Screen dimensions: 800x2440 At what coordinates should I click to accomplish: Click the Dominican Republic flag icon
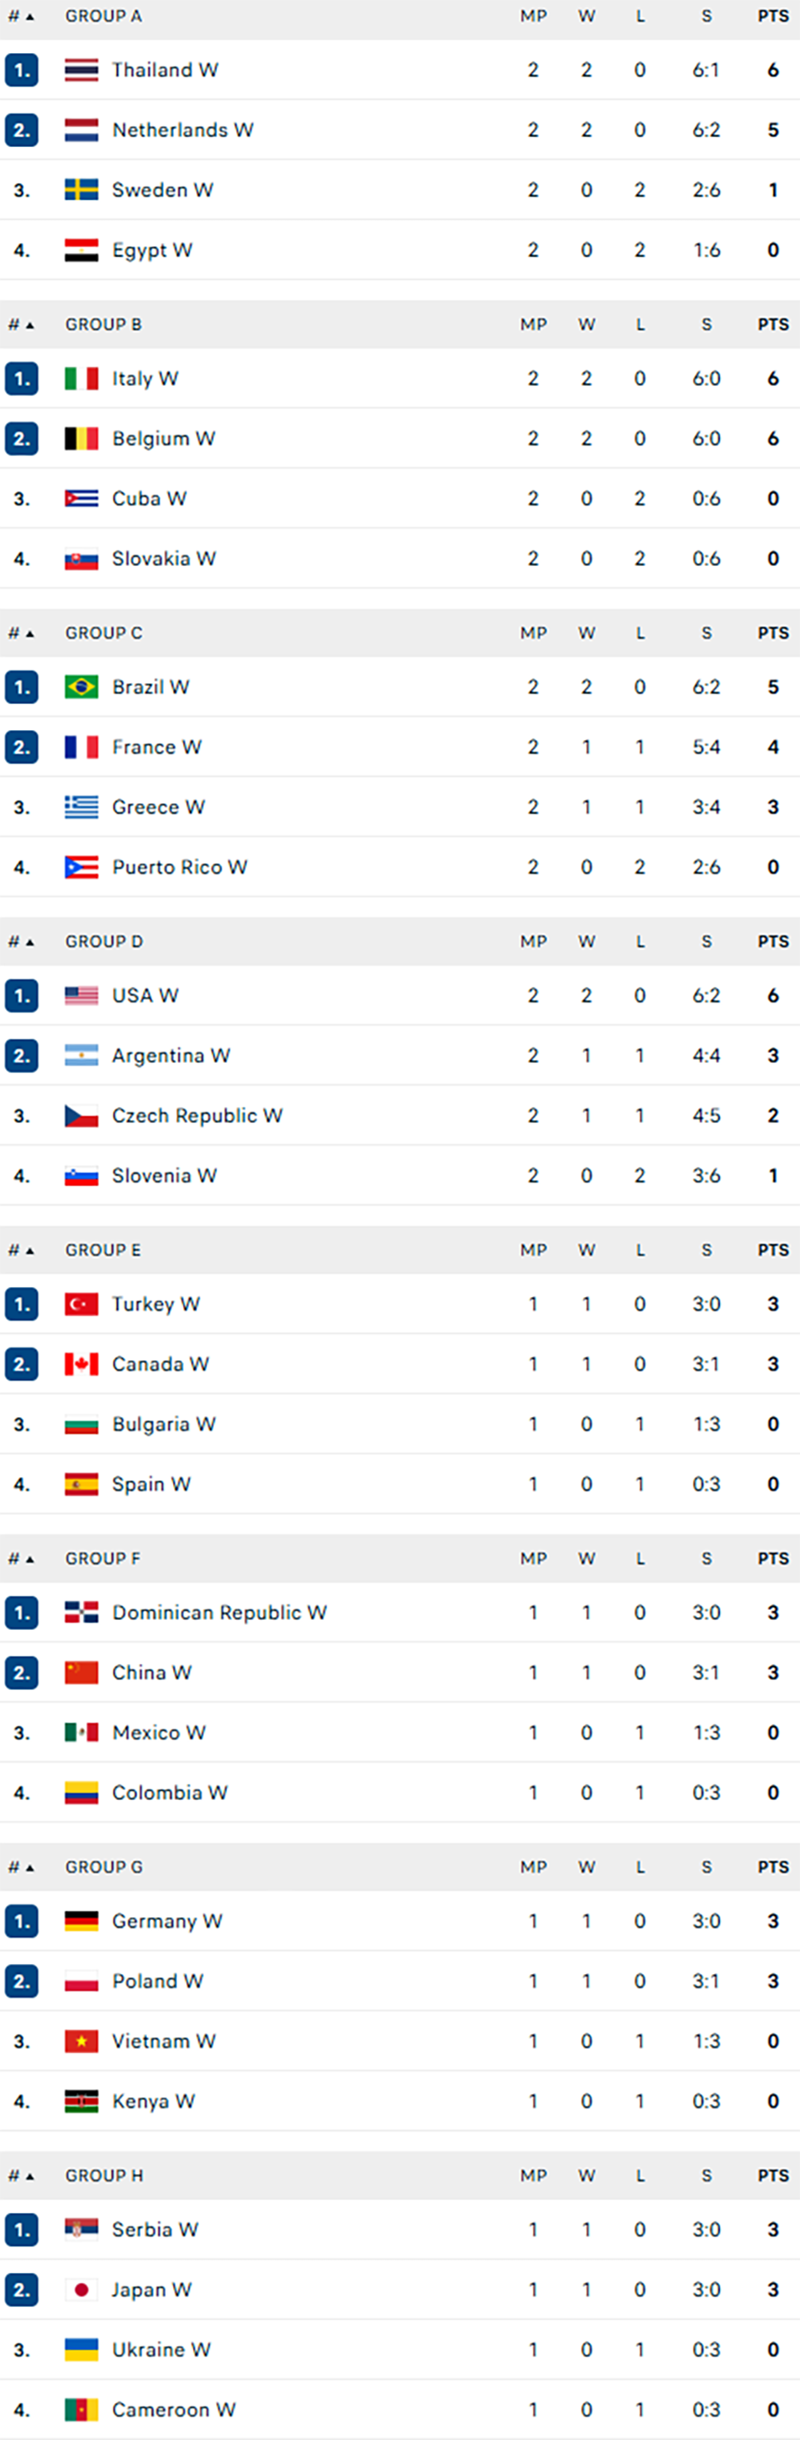tap(81, 1613)
